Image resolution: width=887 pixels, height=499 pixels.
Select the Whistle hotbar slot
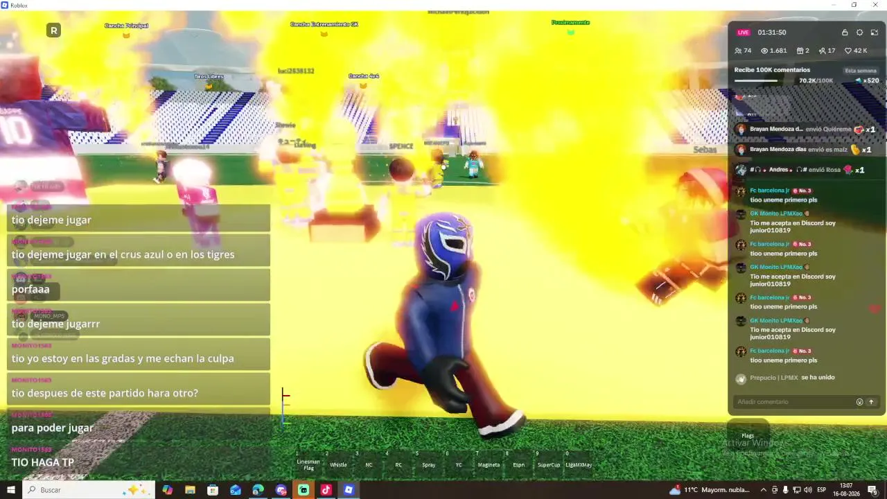338,463
